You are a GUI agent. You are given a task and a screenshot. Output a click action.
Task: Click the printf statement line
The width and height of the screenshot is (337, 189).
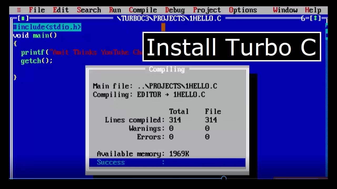click(82, 52)
